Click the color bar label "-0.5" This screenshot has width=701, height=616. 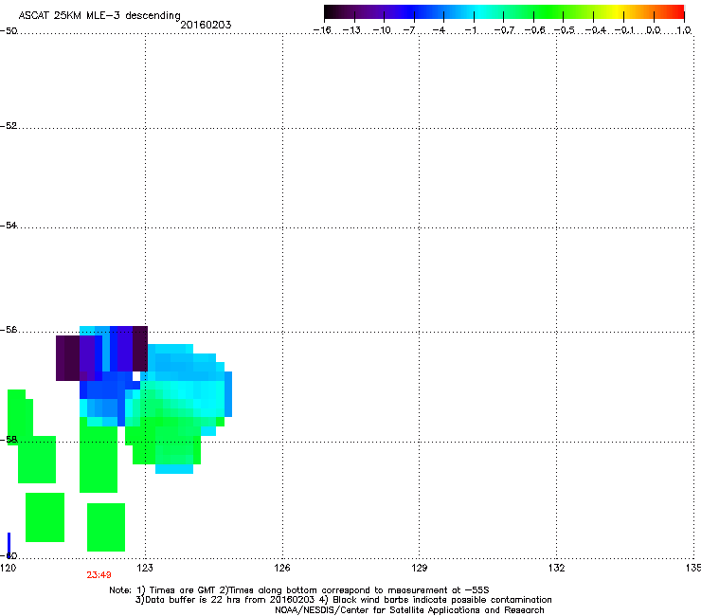565,30
